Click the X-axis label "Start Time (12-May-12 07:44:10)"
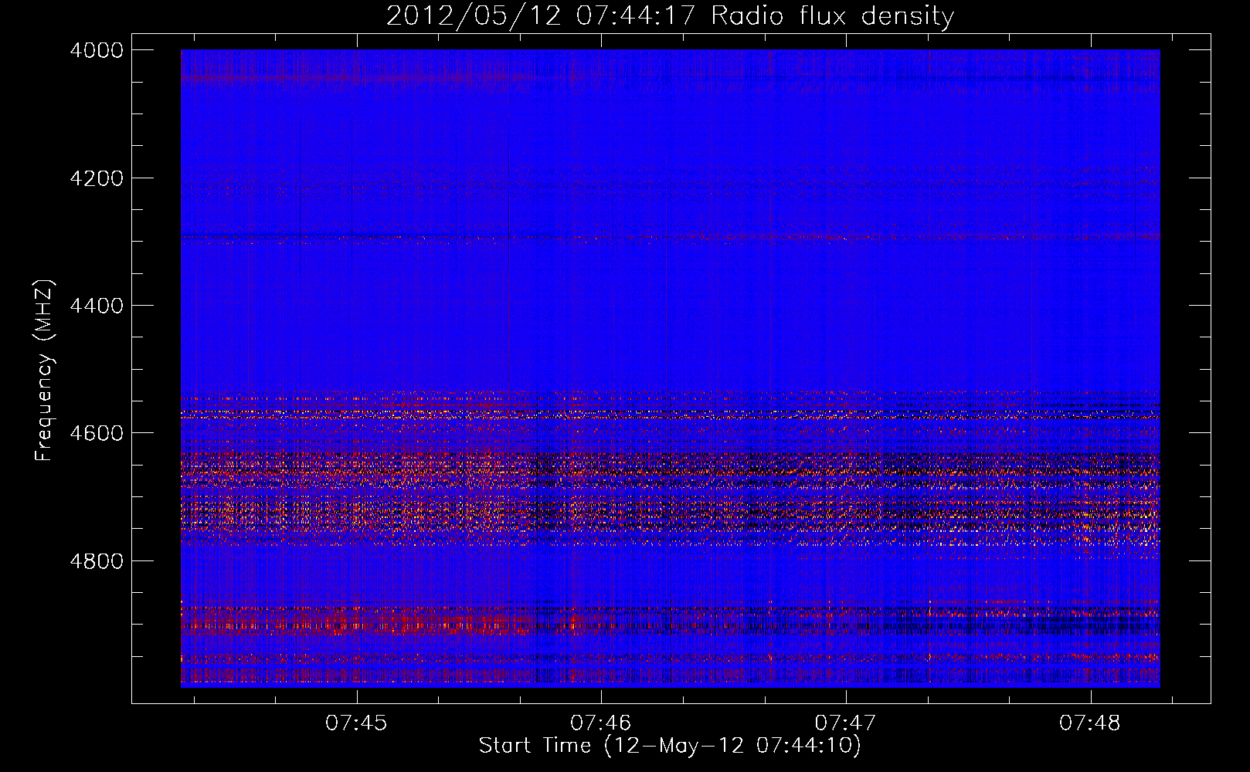This screenshot has width=1250, height=772. point(670,746)
